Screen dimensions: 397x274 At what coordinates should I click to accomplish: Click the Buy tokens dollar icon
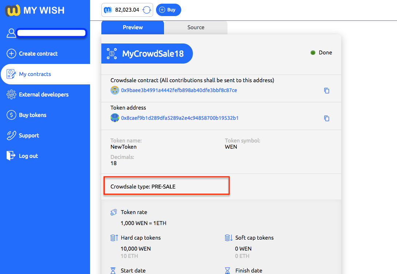click(11, 115)
